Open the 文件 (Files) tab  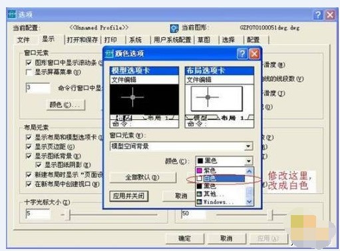[x=23, y=40]
